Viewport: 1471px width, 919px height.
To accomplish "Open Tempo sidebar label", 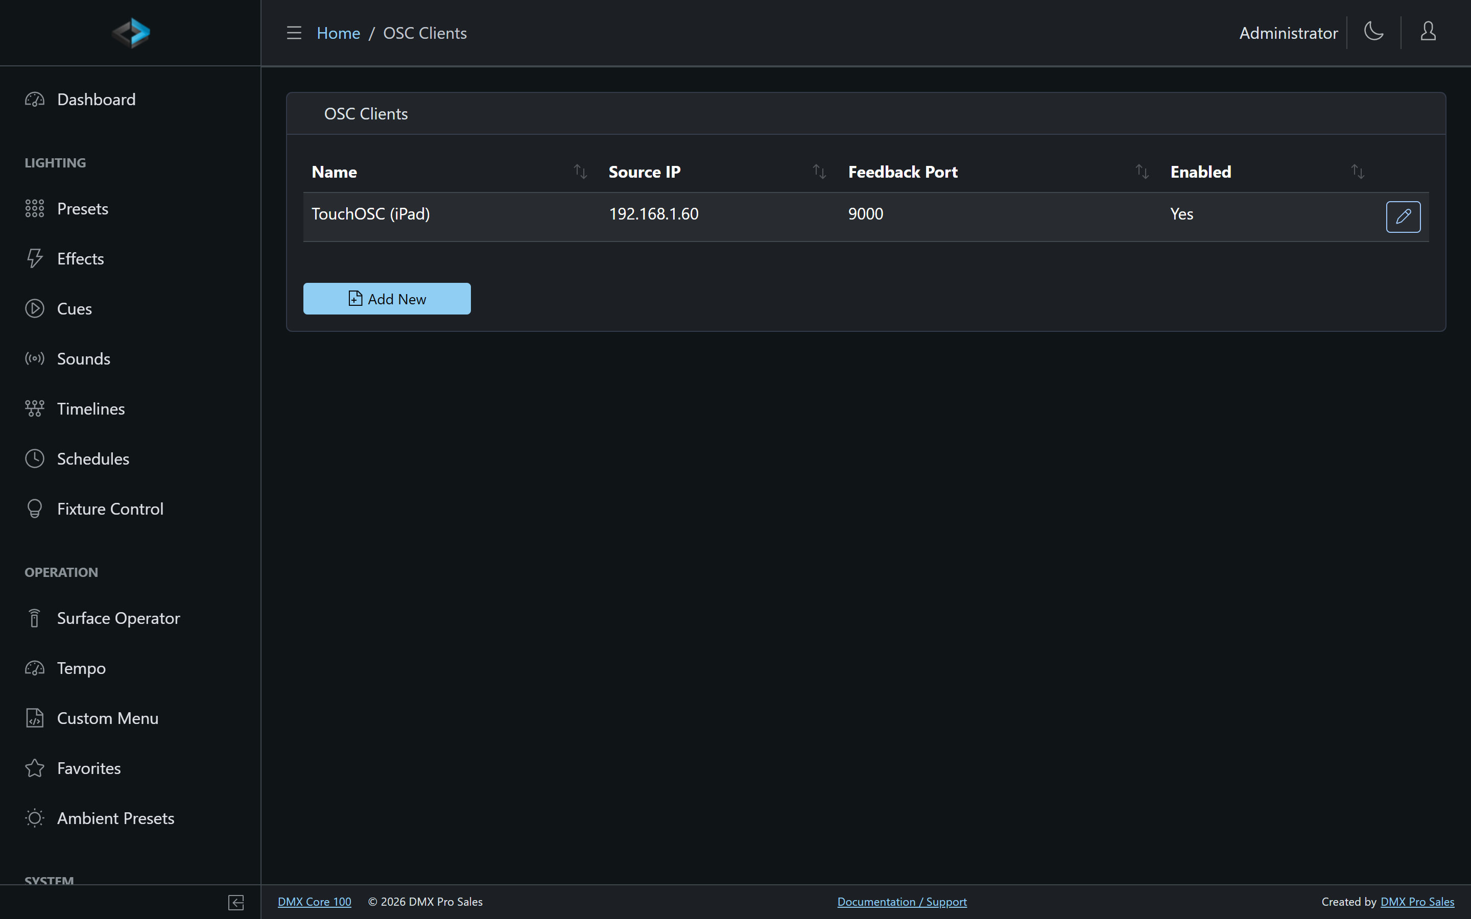I will [81, 669].
